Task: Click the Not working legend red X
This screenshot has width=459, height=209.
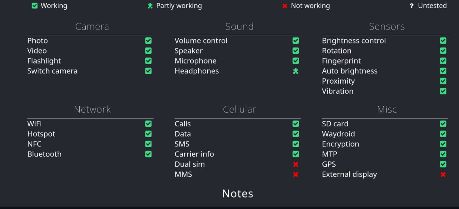Action: (x=285, y=6)
